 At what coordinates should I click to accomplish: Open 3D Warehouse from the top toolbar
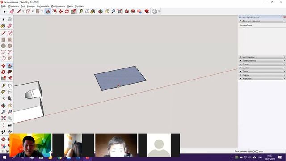click(x=126, y=12)
